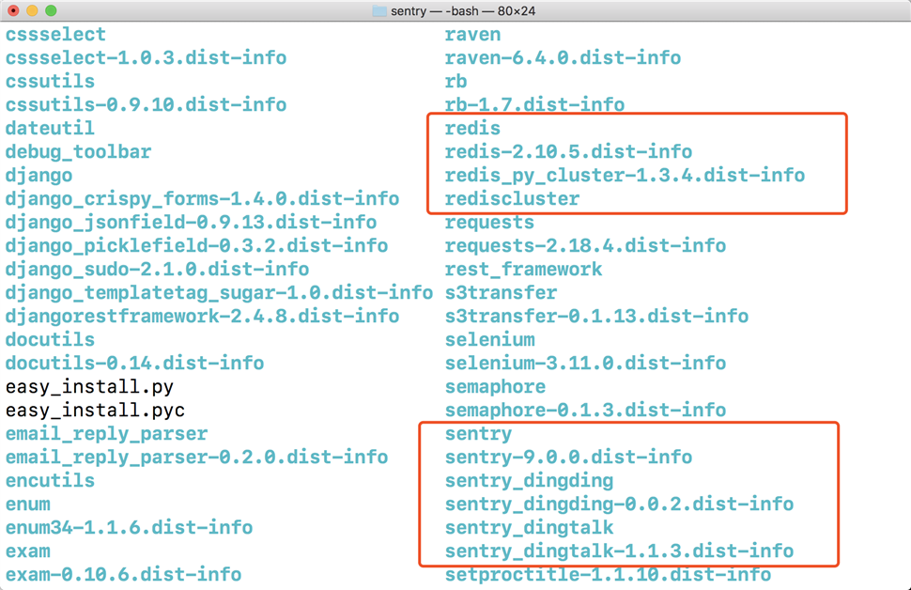Click the 'django' directory entry
Image resolution: width=911 pixels, height=590 pixels.
click(x=39, y=176)
